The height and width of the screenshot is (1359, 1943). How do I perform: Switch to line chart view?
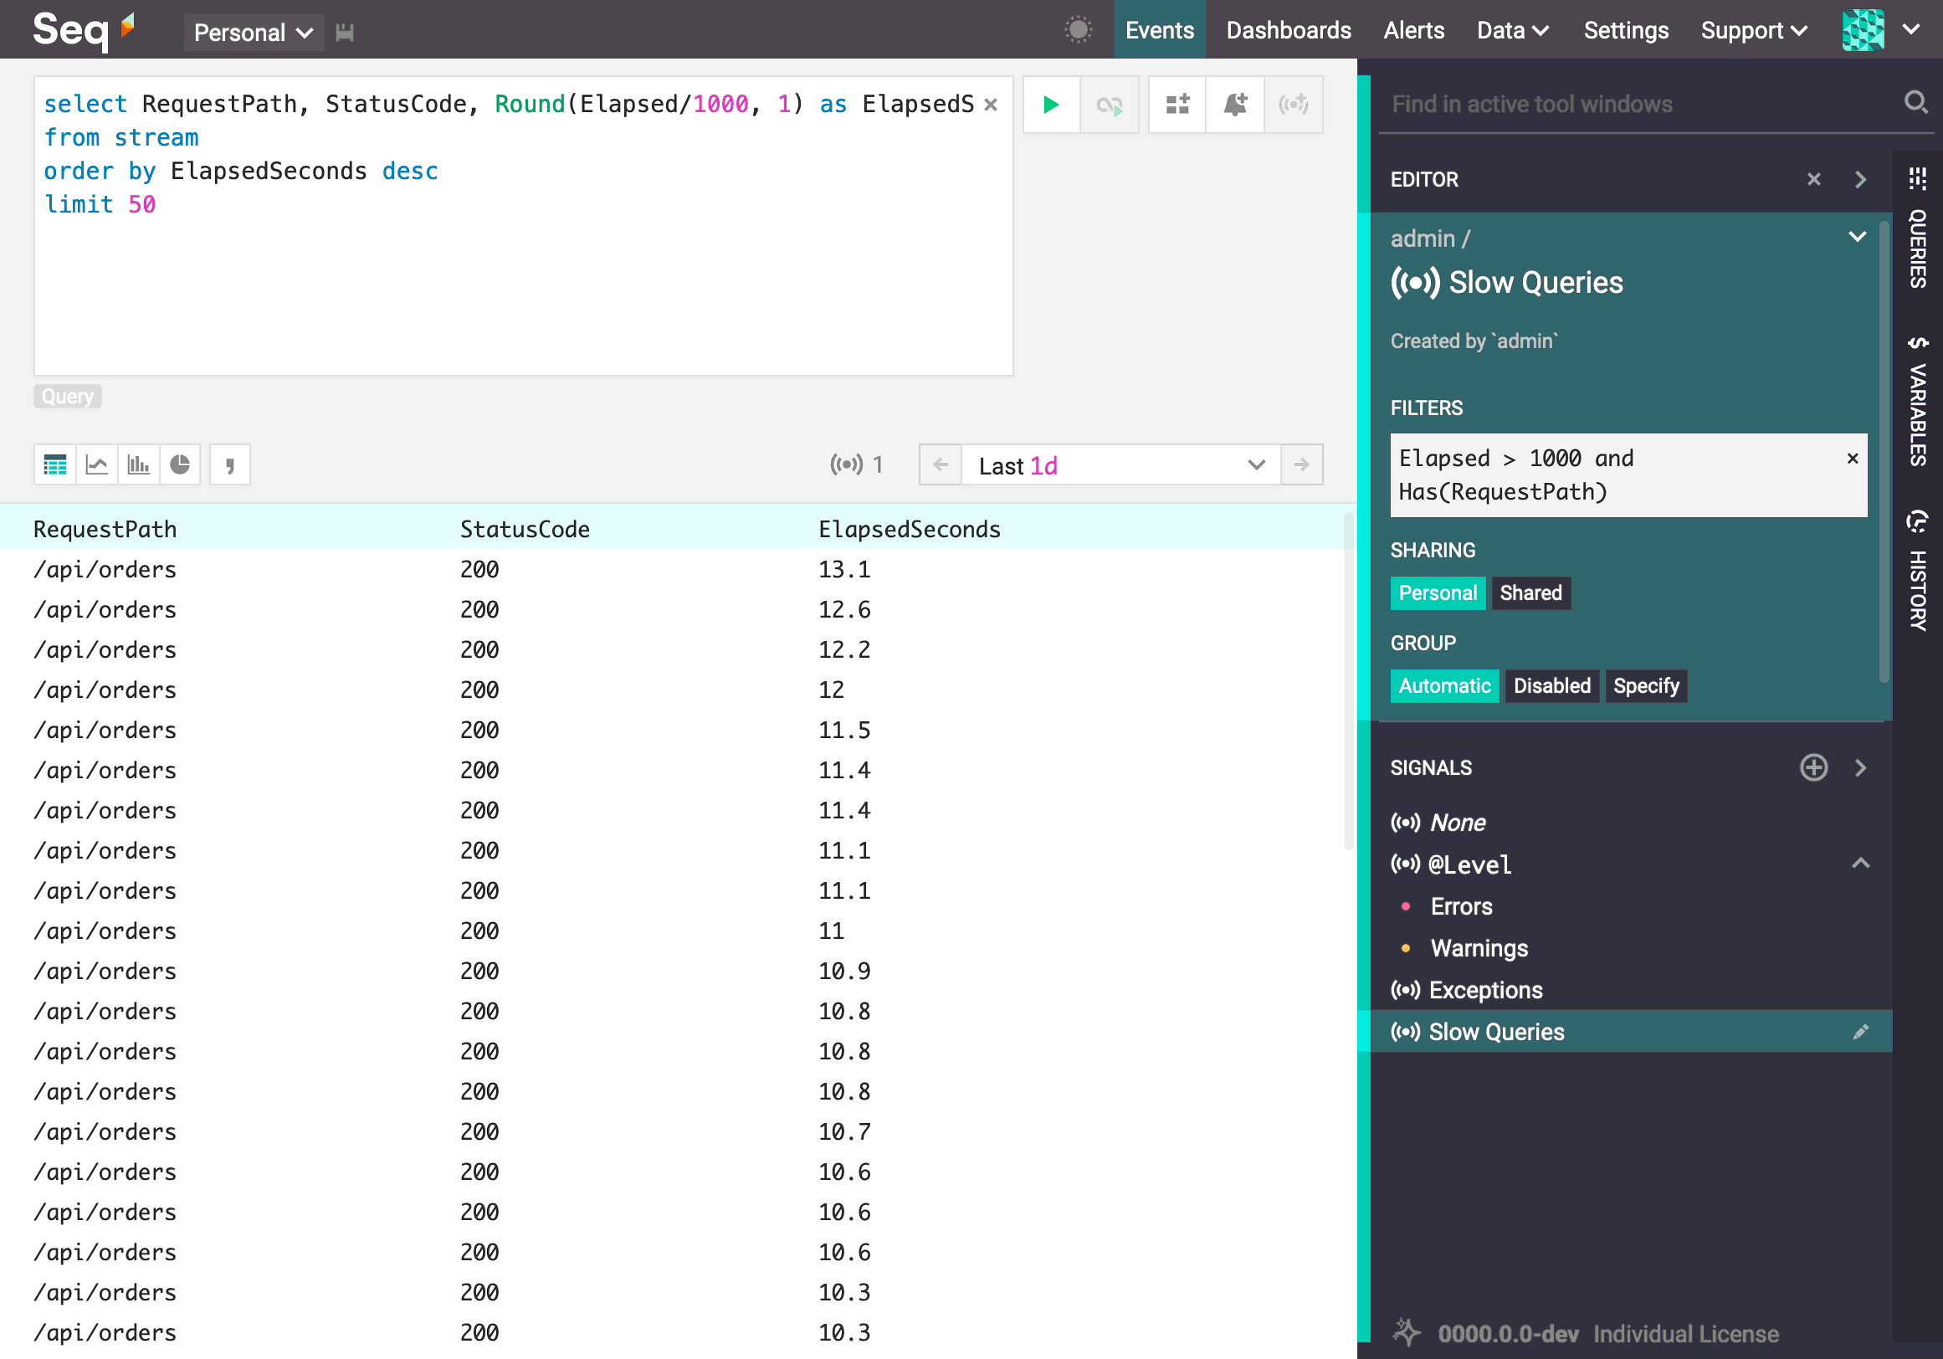coord(96,464)
